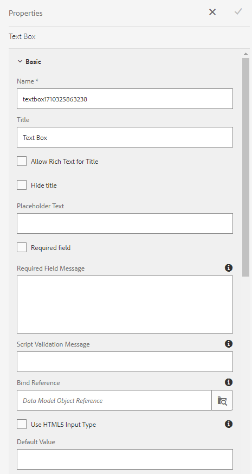The height and width of the screenshot is (474, 252).
Task: Click the vertical scrollbar thumb
Action: pyautogui.click(x=245, y=167)
